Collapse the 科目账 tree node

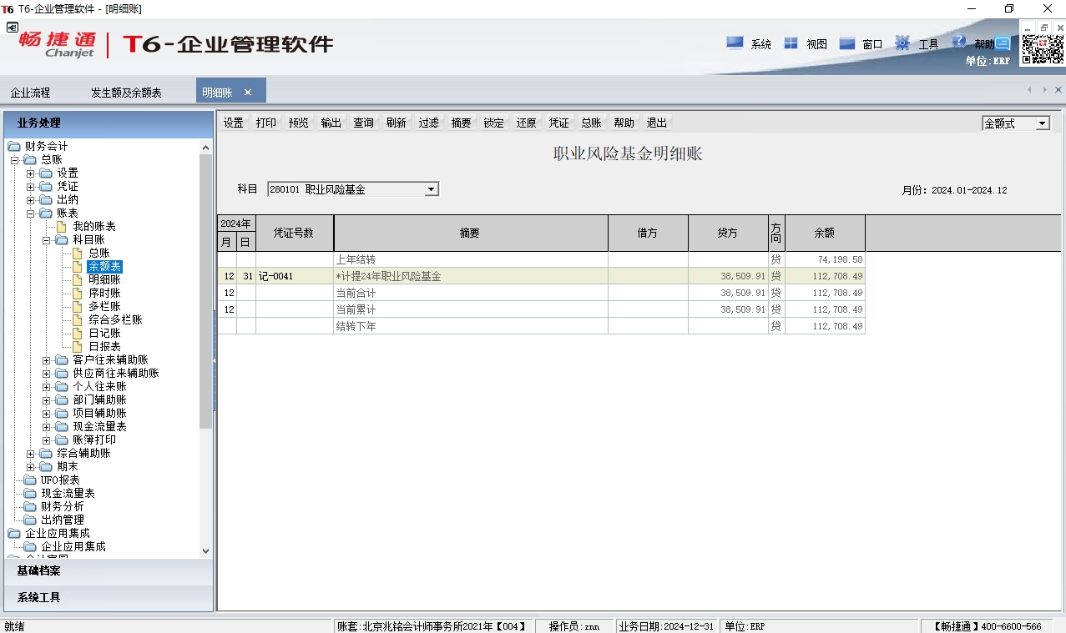coord(47,240)
